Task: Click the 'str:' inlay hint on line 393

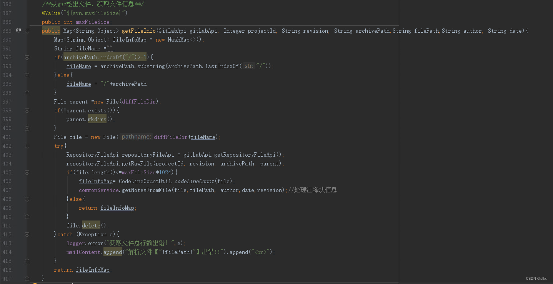Action: (x=249, y=66)
